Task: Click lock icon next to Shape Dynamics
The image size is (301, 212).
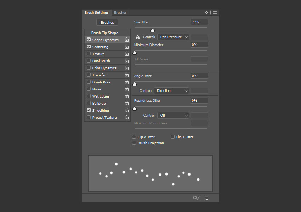Action: click(126, 40)
